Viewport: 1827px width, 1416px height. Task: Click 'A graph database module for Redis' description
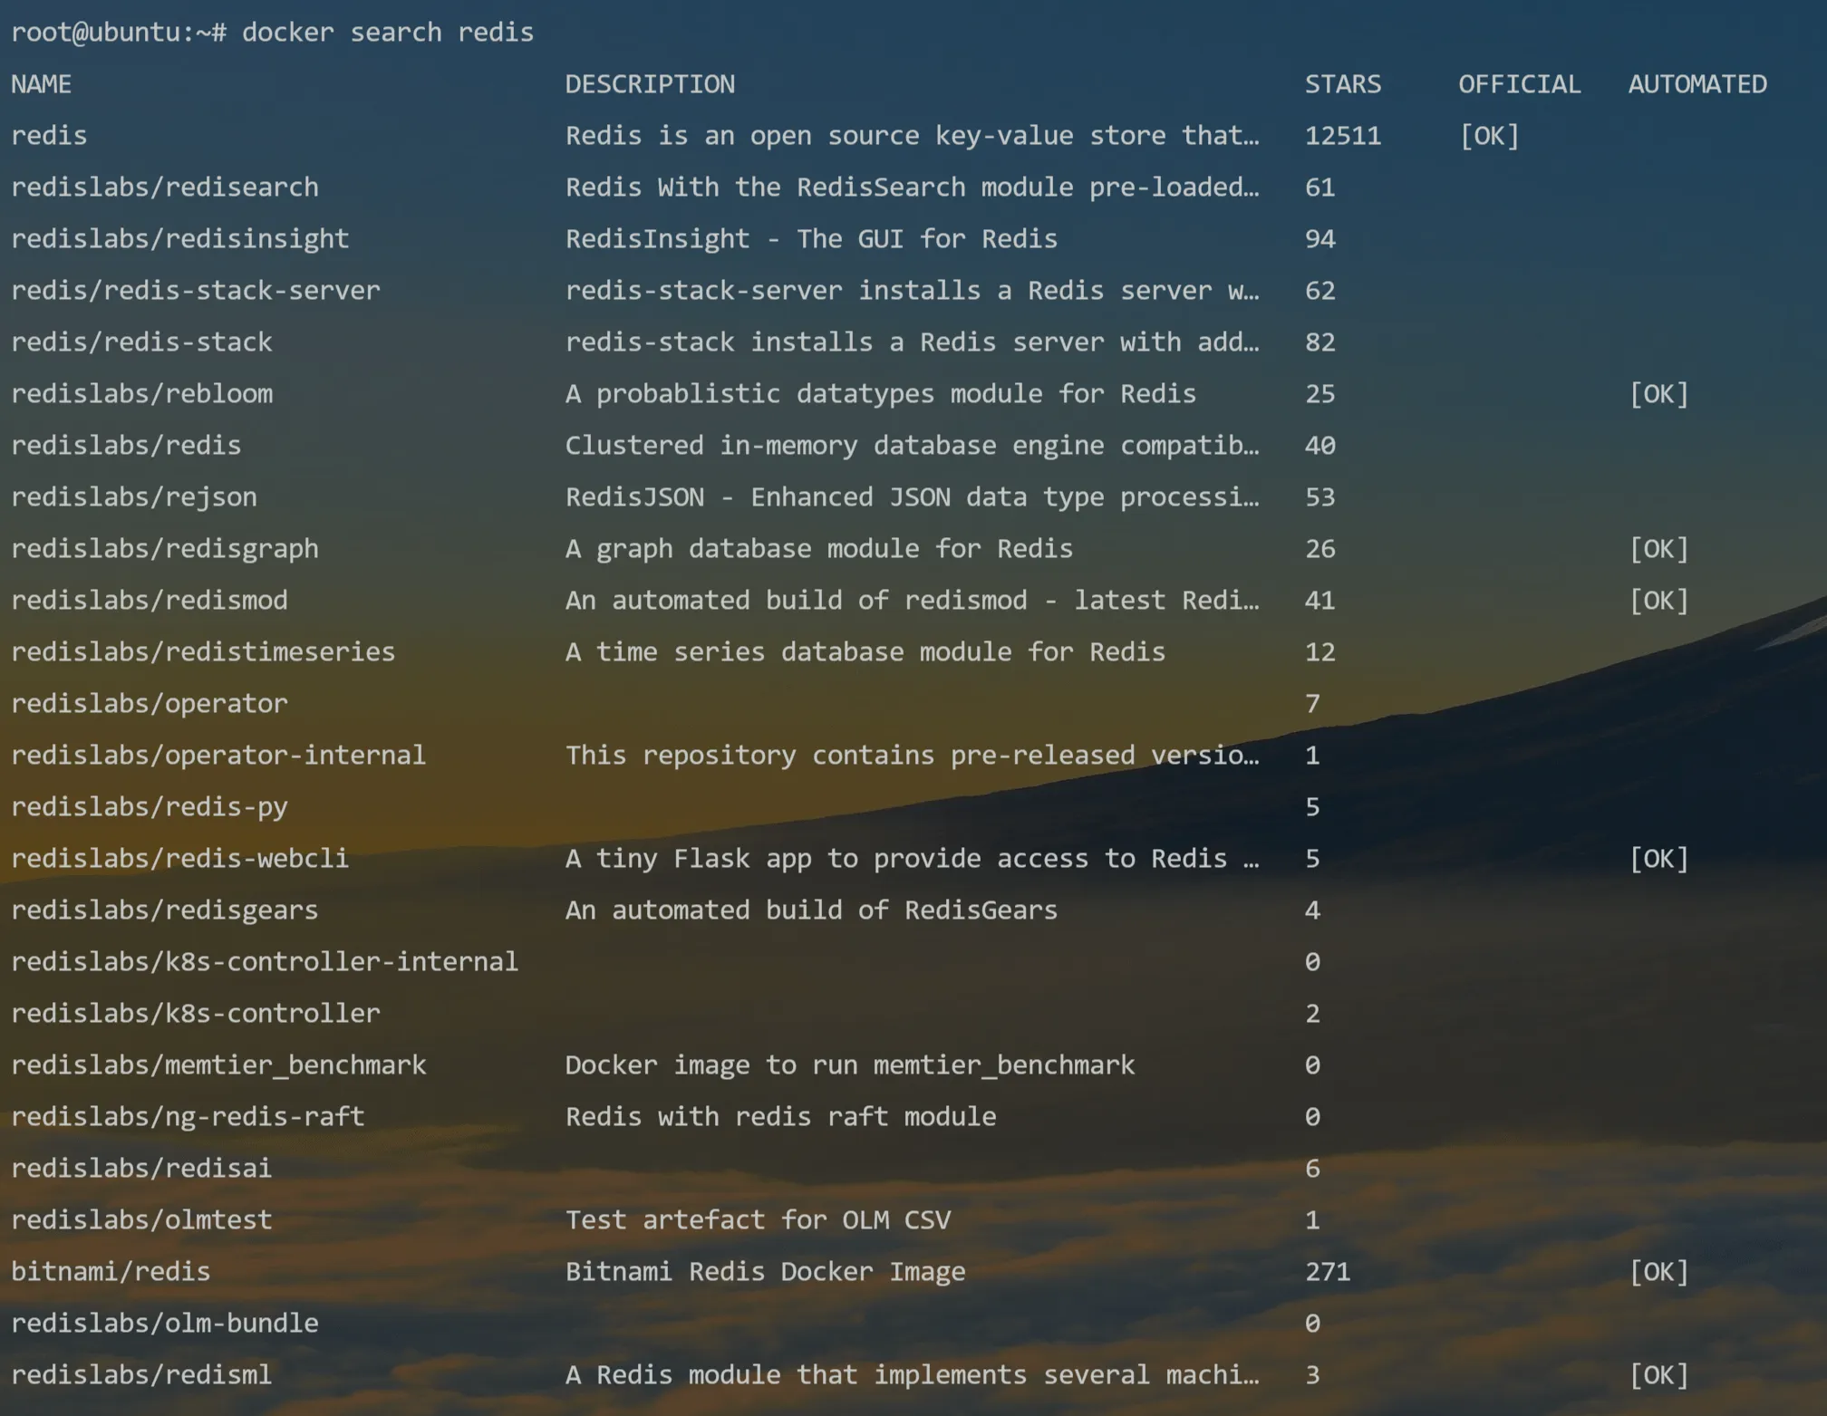pos(819,549)
